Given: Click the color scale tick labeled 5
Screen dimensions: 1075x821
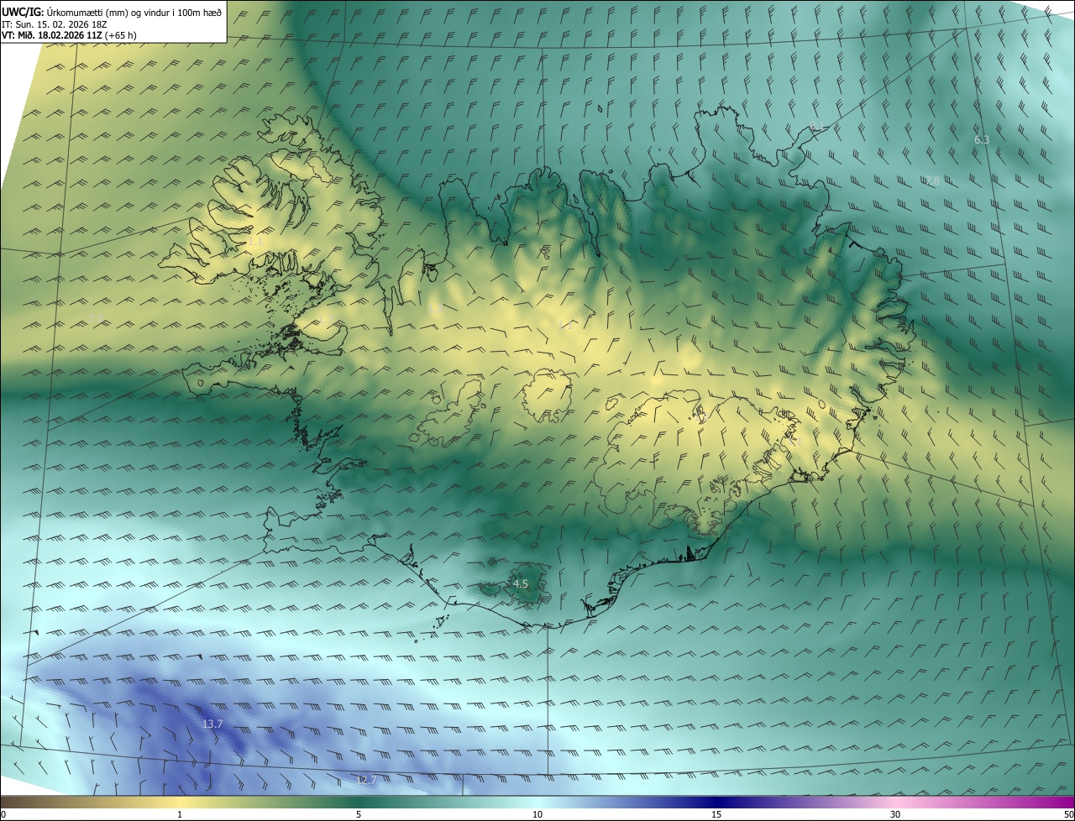Looking at the screenshot, I should 359,814.
